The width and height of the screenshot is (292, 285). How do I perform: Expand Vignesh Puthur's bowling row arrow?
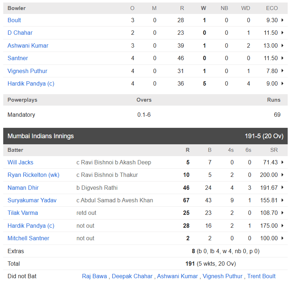[282, 71]
